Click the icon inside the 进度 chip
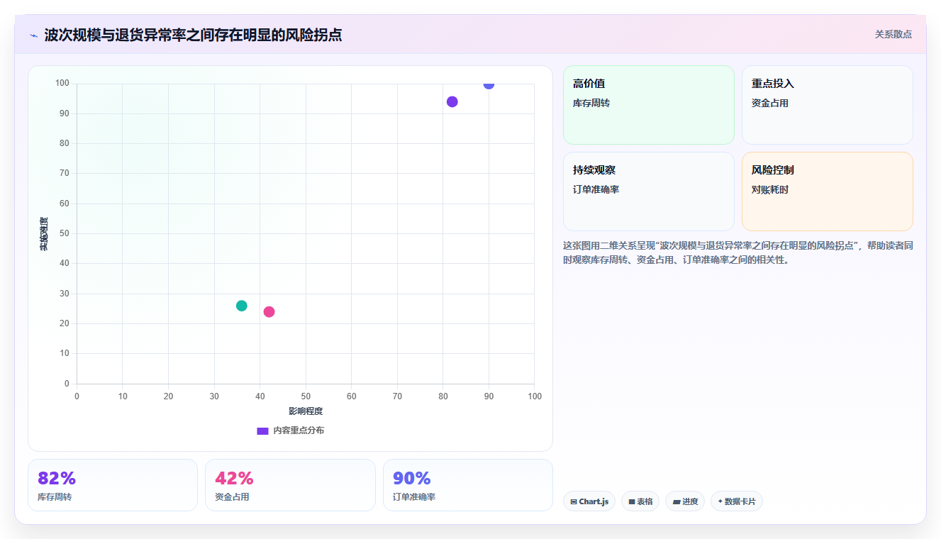This screenshot has width=941, height=539. click(676, 501)
